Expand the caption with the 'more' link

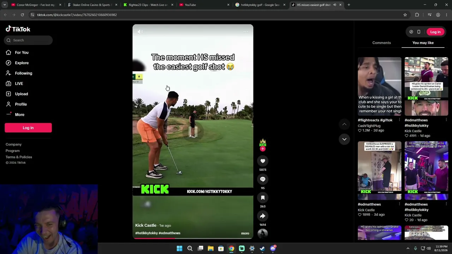click(x=245, y=233)
